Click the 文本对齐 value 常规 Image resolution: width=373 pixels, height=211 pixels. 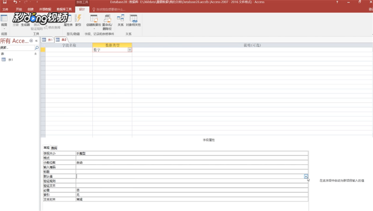click(192, 199)
